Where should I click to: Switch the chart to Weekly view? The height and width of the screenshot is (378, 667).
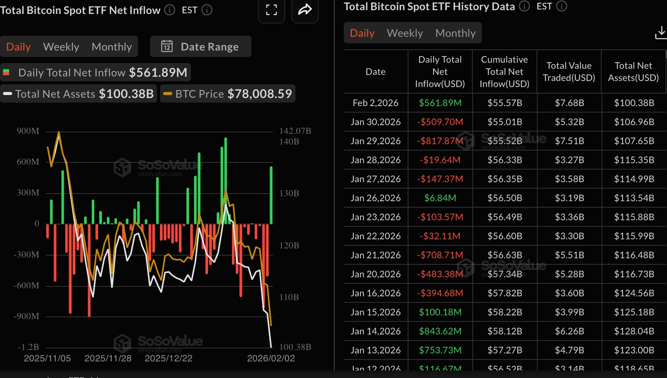[x=61, y=46]
